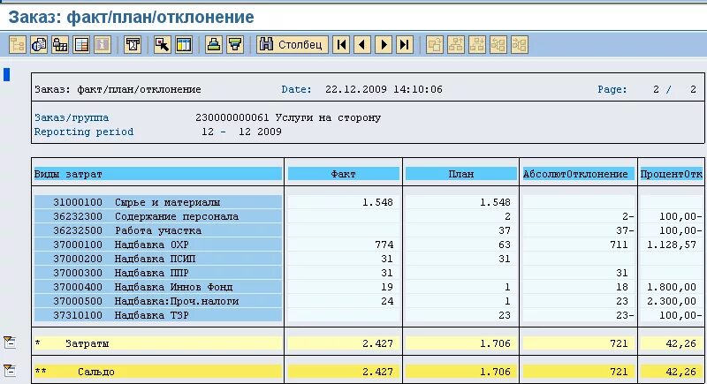Viewport: 707px width, 384px height.
Task: Select the ПроцентОтк column header
Action: (x=672, y=174)
